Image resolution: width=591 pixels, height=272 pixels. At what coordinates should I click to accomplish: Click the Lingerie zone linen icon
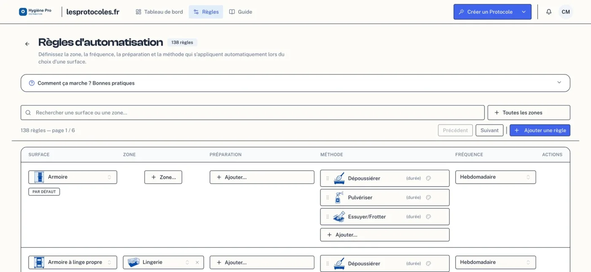click(133, 262)
